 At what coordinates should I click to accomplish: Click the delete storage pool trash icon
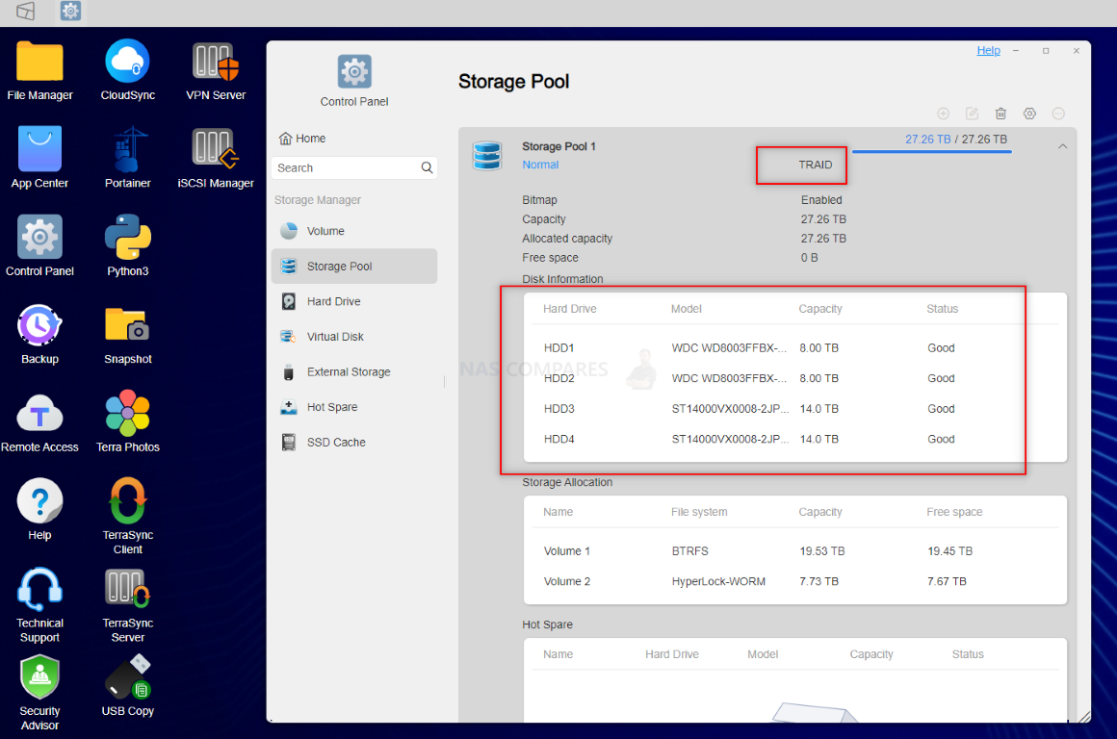pos(1000,114)
